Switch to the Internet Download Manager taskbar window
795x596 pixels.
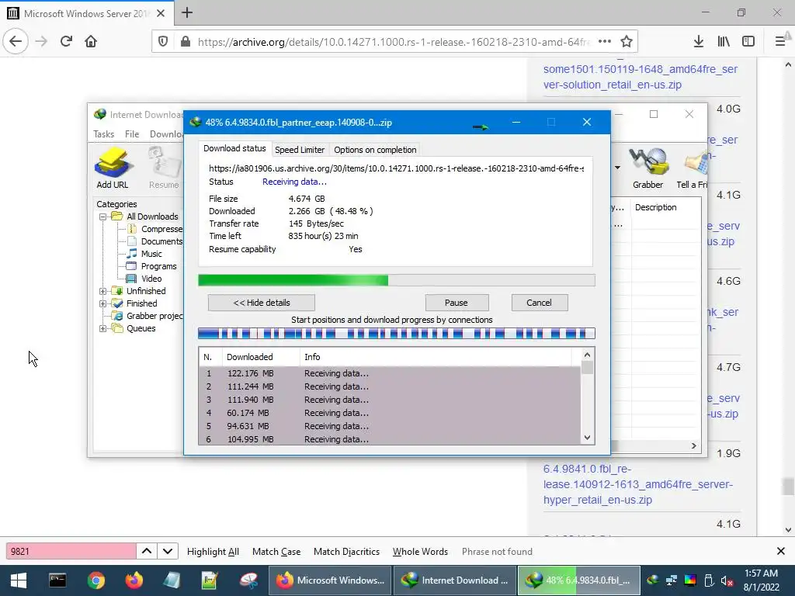tap(453, 580)
